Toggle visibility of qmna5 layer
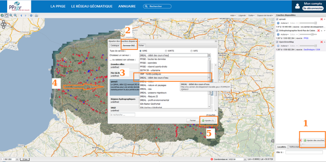Screen dimensions: 326x162 click(277, 19)
